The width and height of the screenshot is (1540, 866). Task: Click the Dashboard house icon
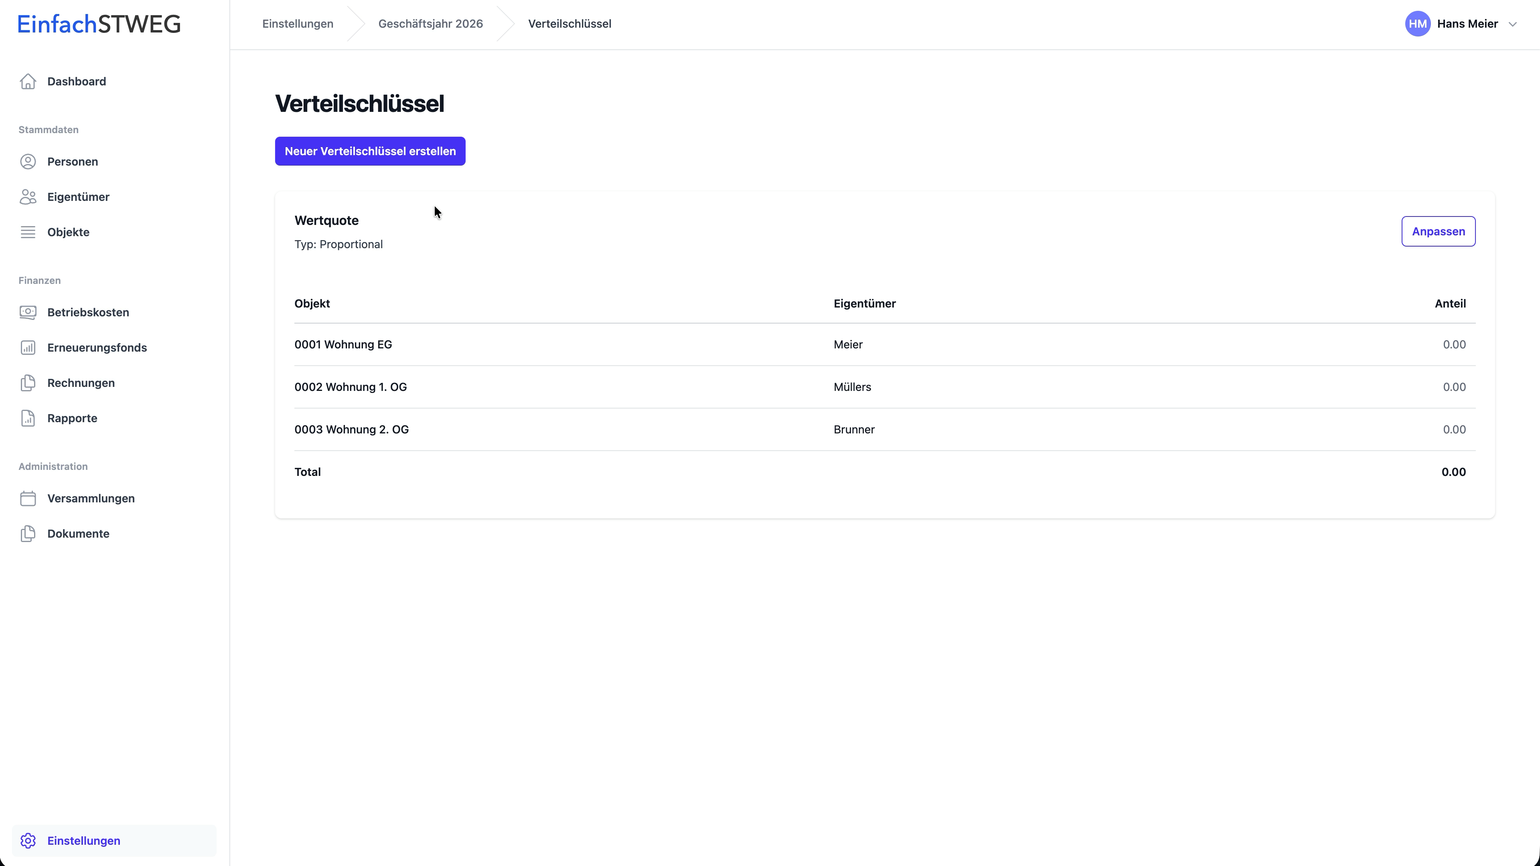[28, 81]
